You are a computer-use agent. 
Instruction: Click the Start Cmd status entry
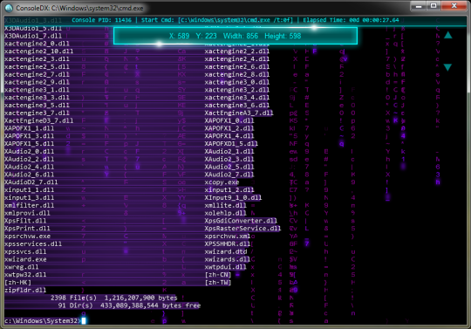click(217, 20)
